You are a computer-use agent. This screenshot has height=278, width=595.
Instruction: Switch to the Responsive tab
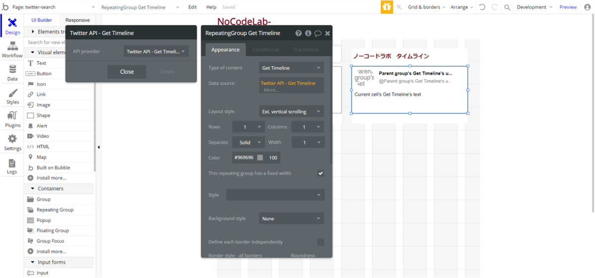pos(77,20)
